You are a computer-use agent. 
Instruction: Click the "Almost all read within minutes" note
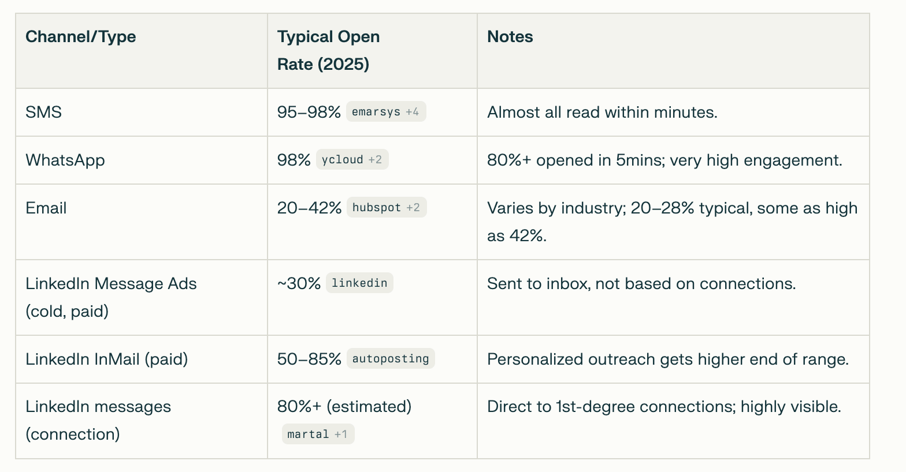pyautogui.click(x=602, y=112)
